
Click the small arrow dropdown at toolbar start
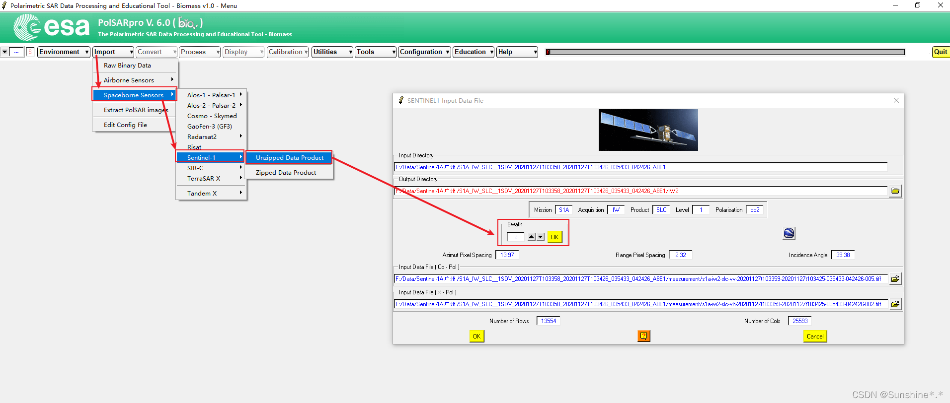[4, 52]
